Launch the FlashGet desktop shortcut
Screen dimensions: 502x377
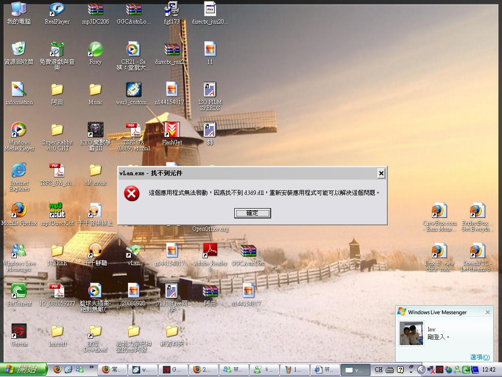172,131
